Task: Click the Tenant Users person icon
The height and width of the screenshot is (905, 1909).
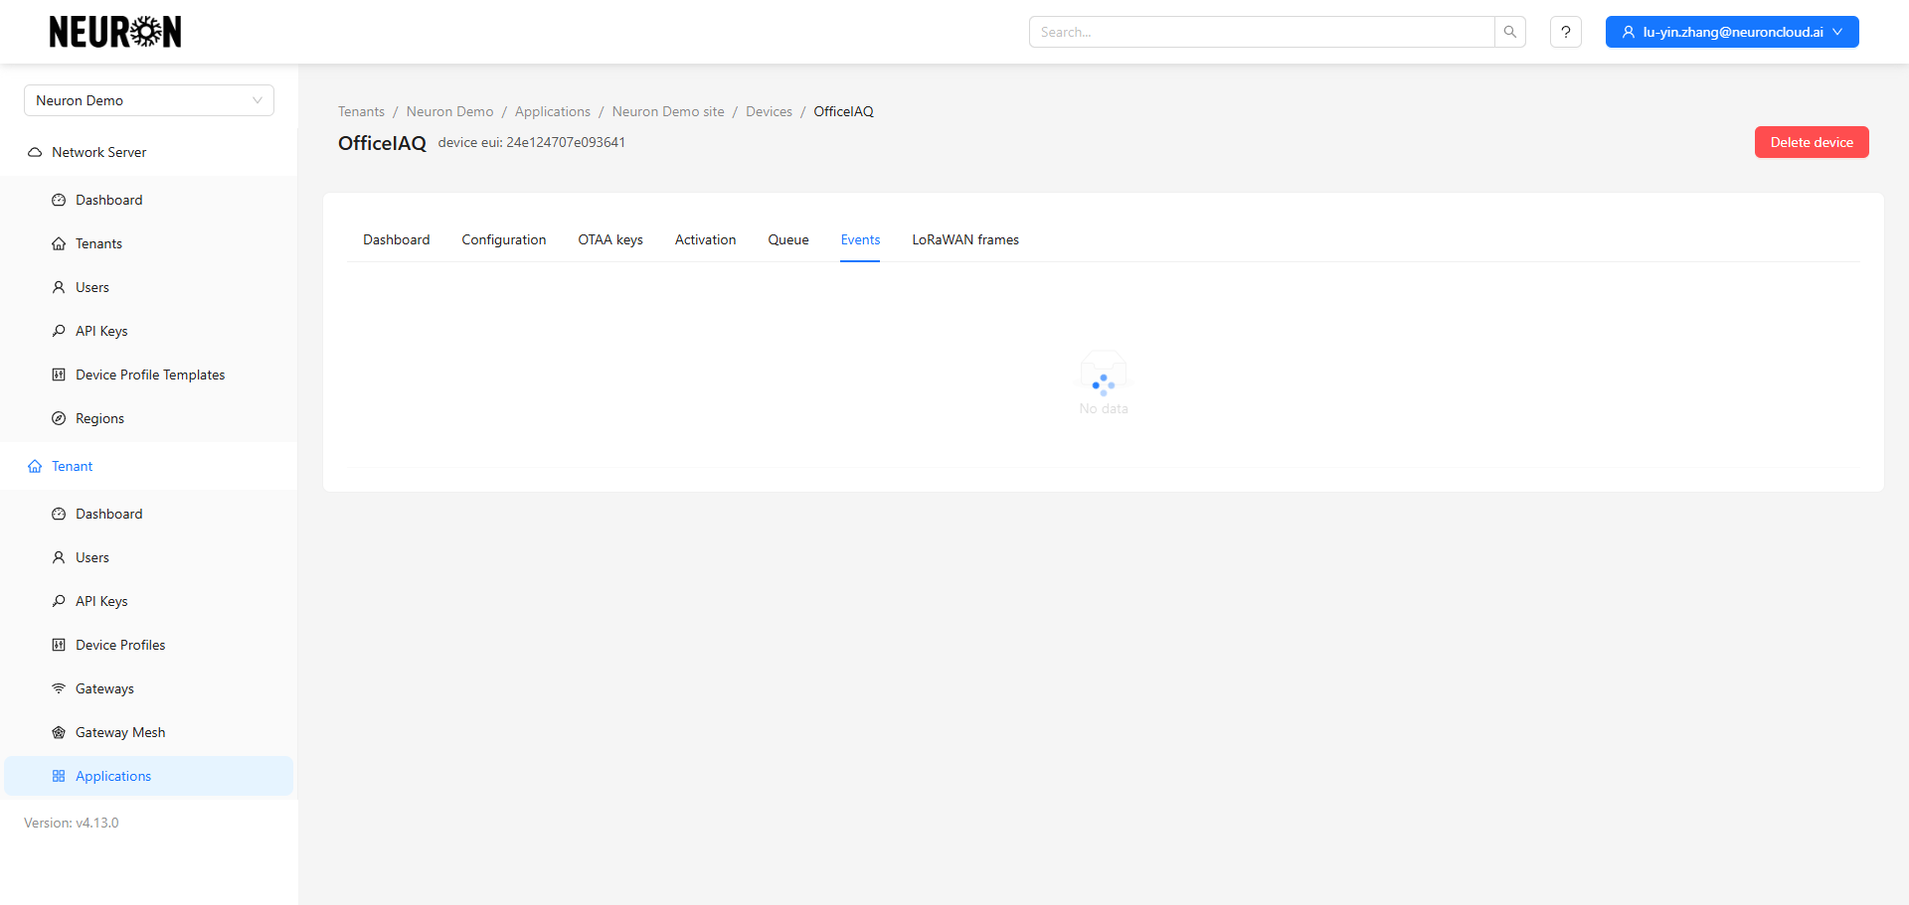Action: (x=59, y=557)
